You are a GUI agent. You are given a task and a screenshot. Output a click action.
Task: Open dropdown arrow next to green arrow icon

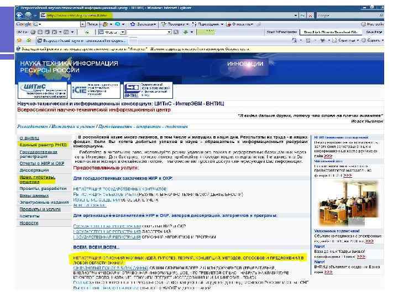192,32
